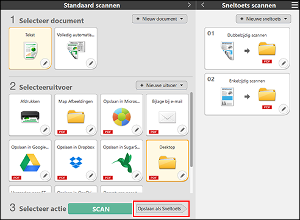The width and height of the screenshot is (300, 220).
Task: Edit Opslaan in SugarSync pencil icon
Action: point(137,175)
